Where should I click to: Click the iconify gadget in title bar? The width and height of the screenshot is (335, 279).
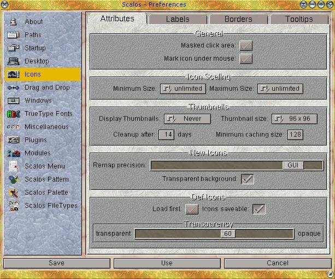pos(304,4)
